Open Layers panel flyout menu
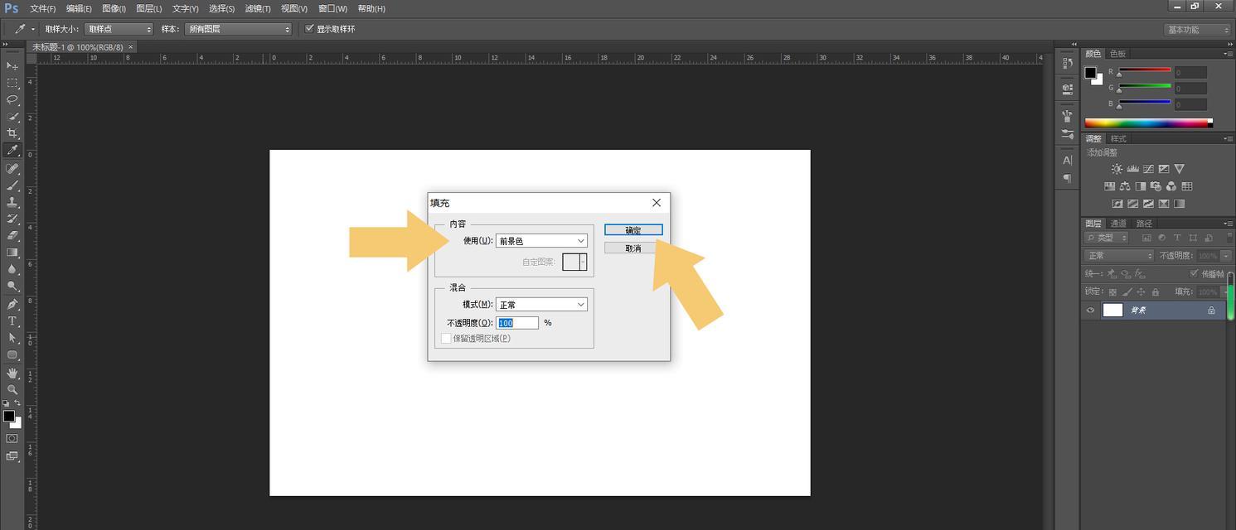Viewport: 1236px width, 530px height. pos(1228,224)
